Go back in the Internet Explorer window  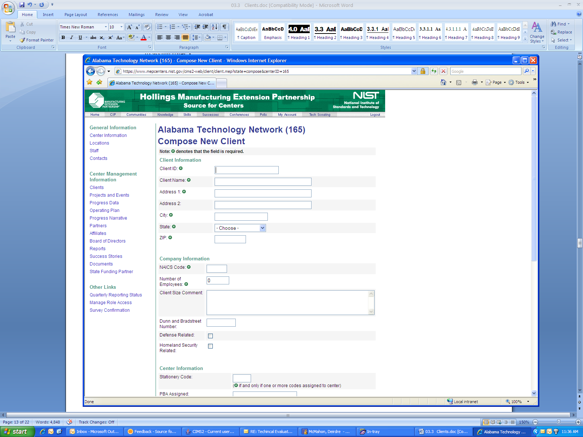click(x=90, y=71)
